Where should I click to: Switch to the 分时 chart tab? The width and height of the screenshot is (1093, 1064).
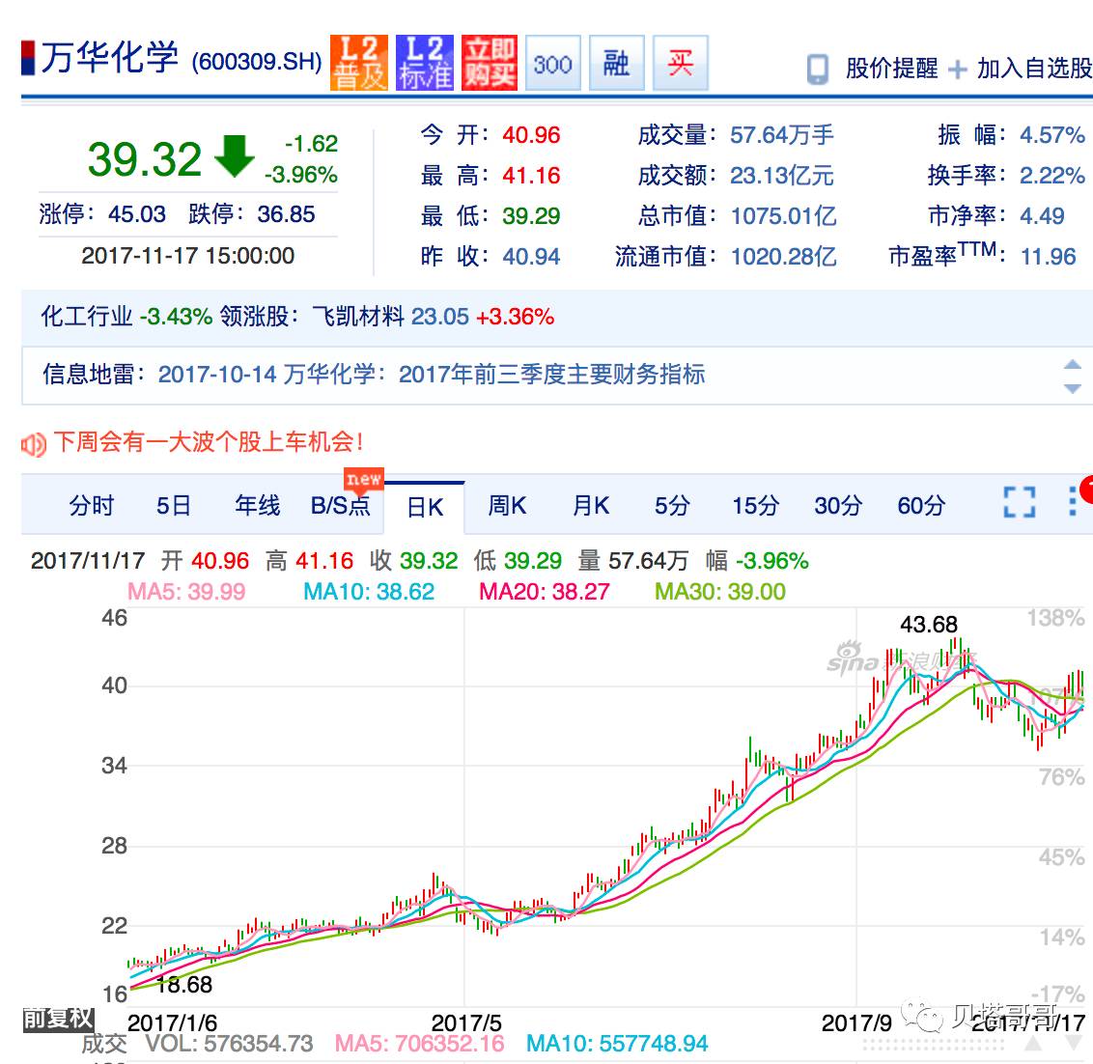pos(91,506)
